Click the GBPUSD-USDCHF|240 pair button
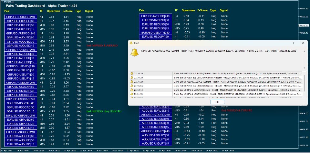Viewport: 310px width, 153px height. (x=21, y=83)
